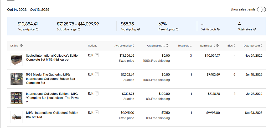This screenshot has height=128, width=269.
Task: Open info icon in Avg shipping column header
Action: [x=167, y=46]
